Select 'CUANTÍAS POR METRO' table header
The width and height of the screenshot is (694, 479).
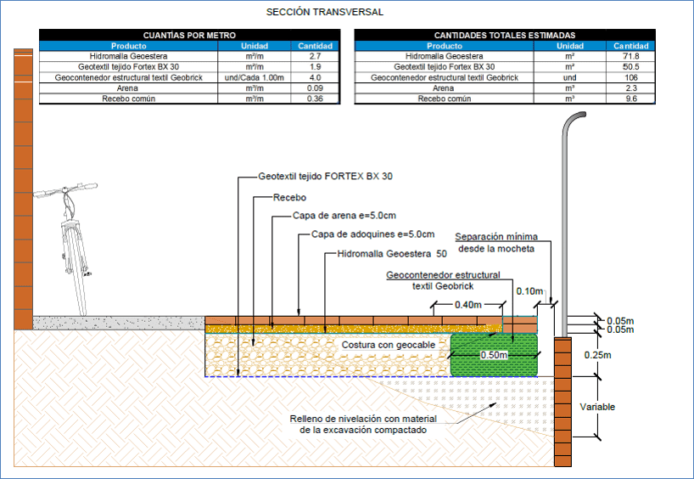(x=189, y=35)
